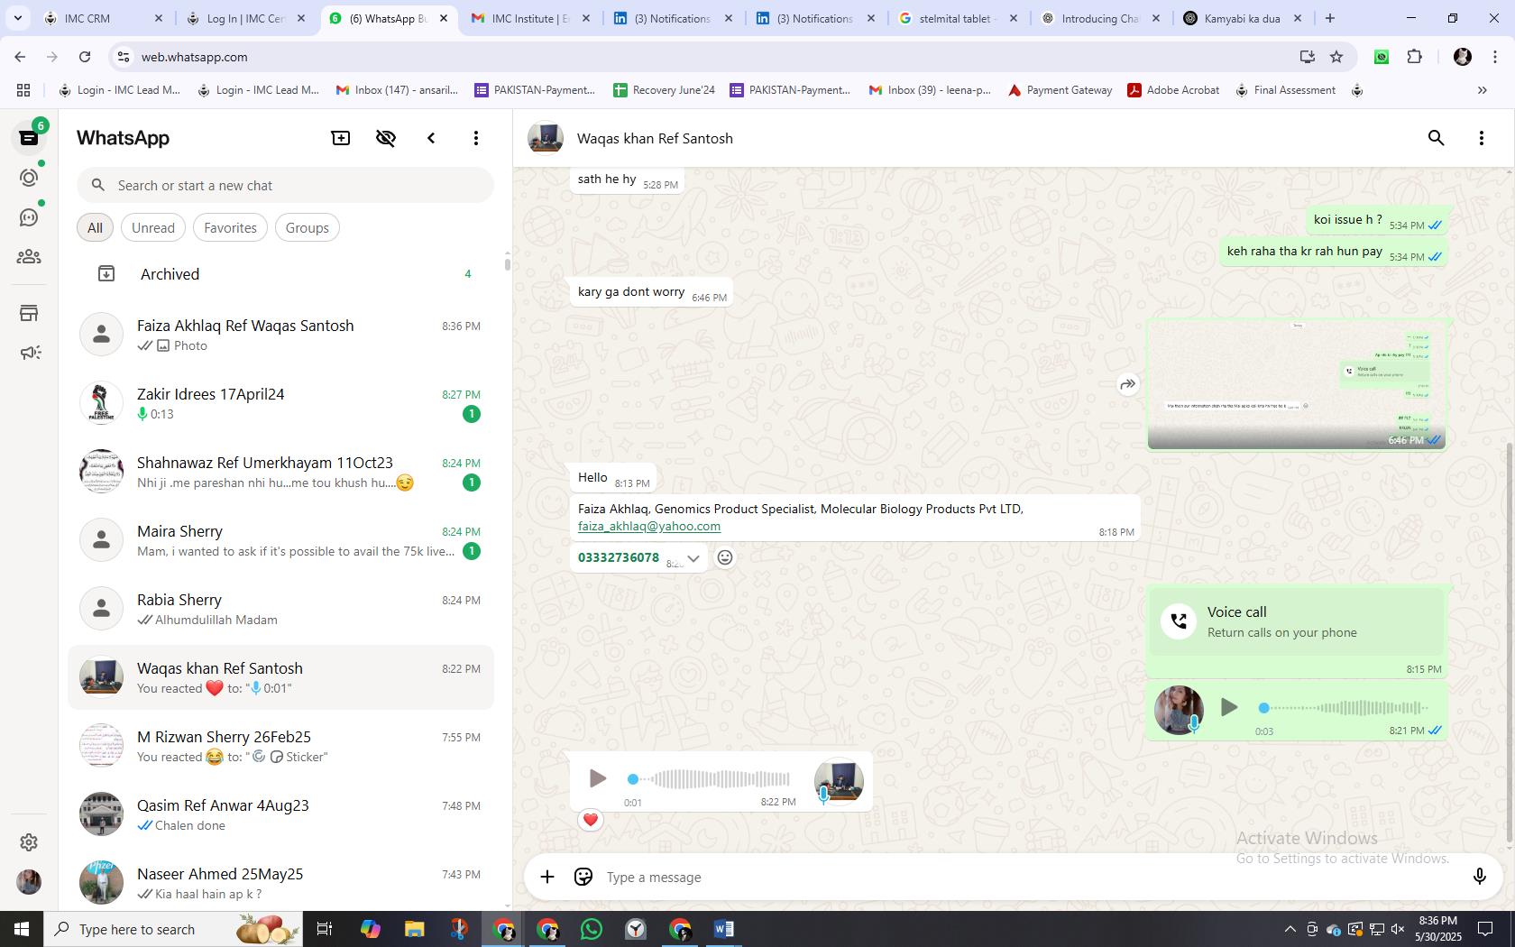
Task: Open Word in the taskbar
Action: pos(723,929)
